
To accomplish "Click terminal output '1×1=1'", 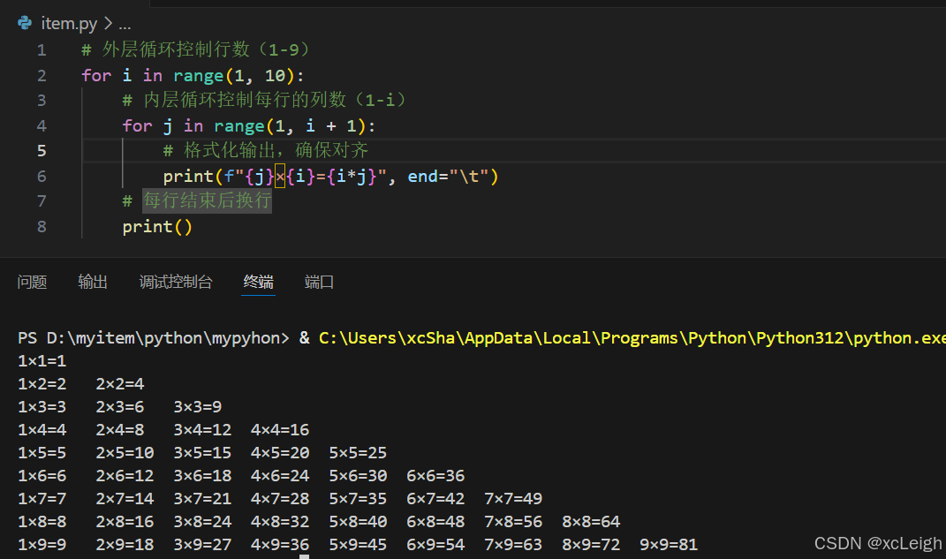I will pos(42,361).
